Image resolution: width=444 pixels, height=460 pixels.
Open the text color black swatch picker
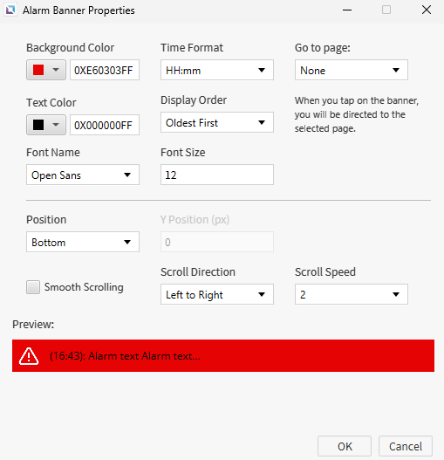click(46, 125)
